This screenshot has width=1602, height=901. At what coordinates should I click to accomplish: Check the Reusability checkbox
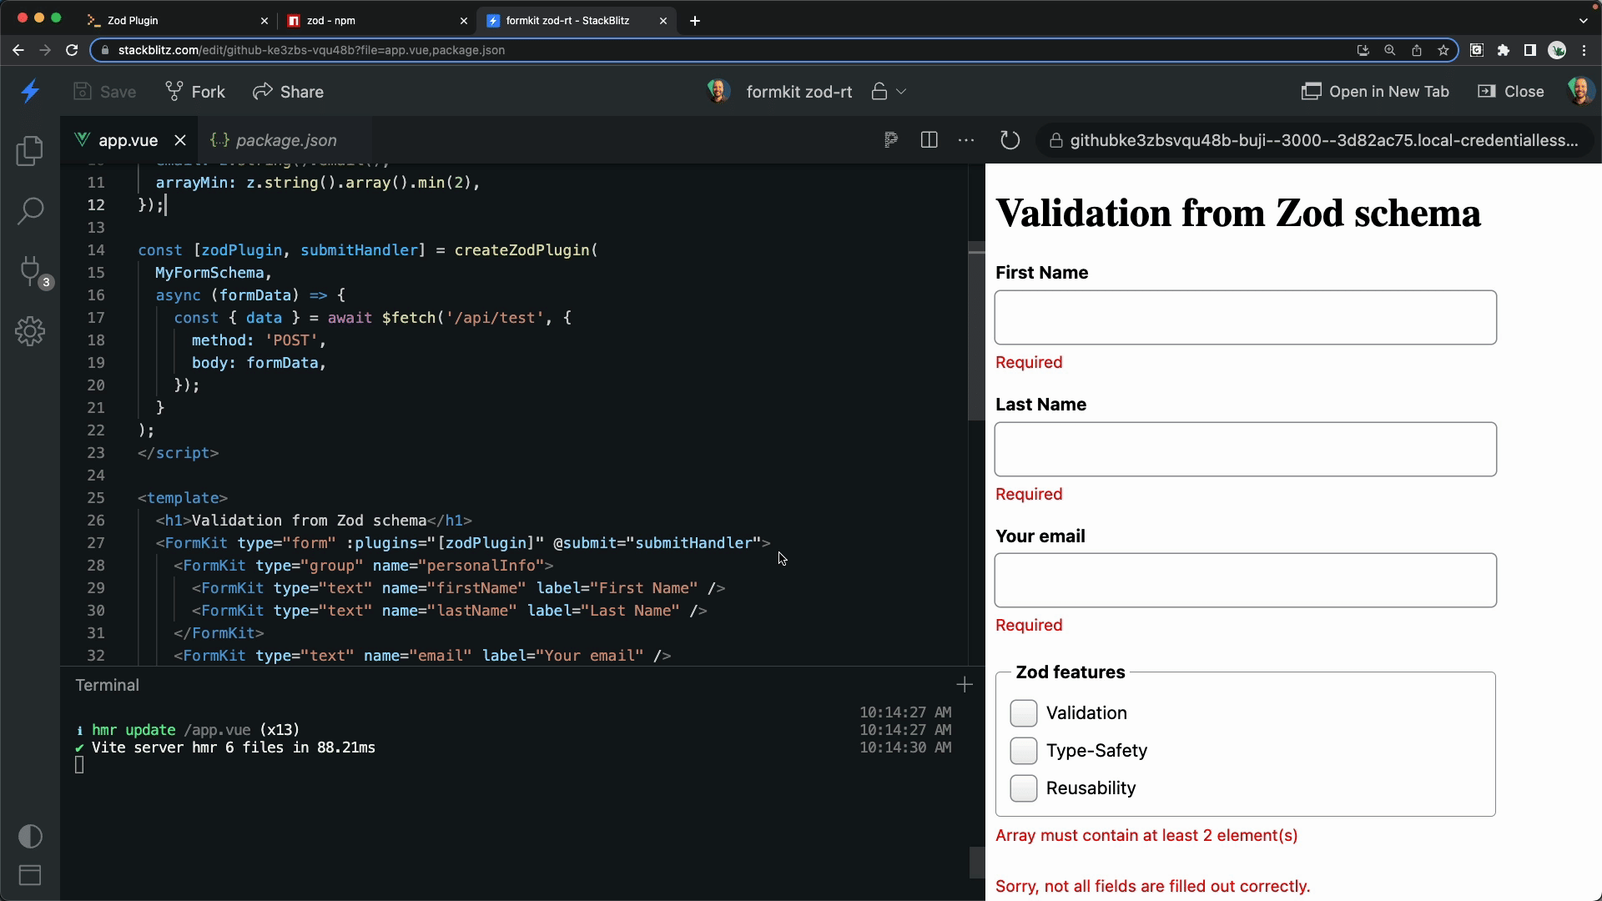click(1024, 788)
